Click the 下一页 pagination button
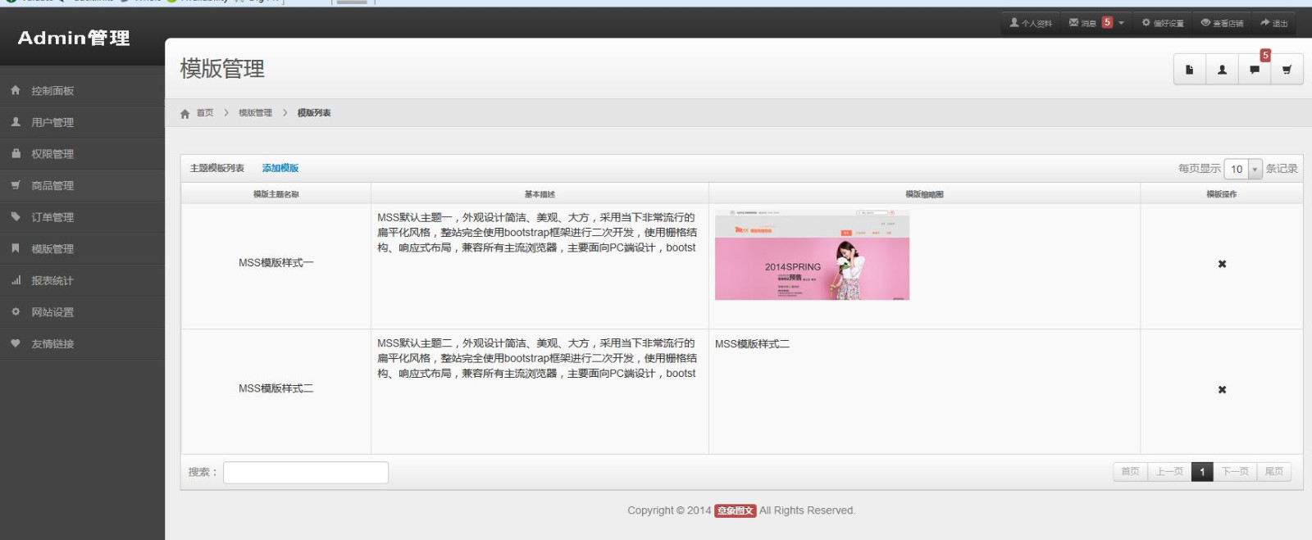 (1235, 472)
